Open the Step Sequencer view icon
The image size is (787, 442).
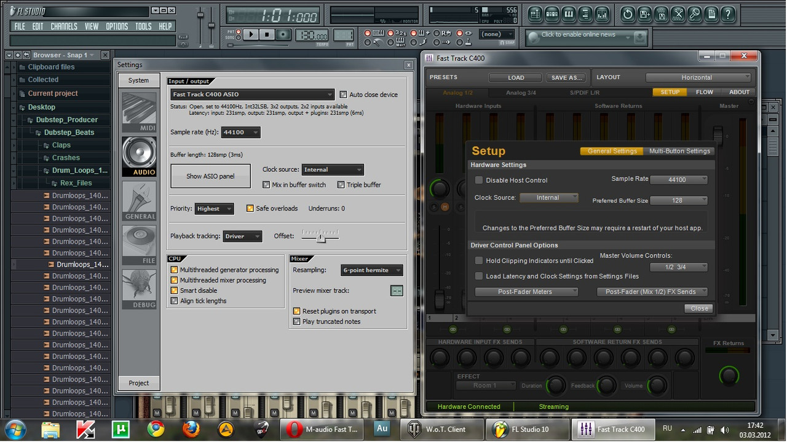click(x=552, y=14)
